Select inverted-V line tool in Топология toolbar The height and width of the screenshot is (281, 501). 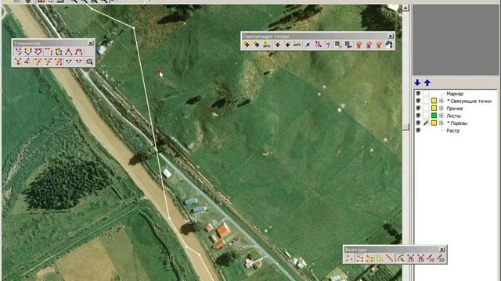(x=68, y=52)
